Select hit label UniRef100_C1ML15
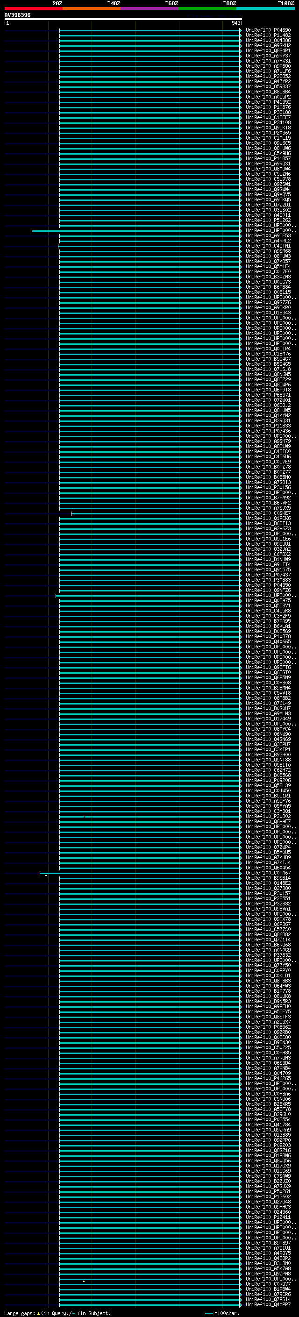 (268, 138)
